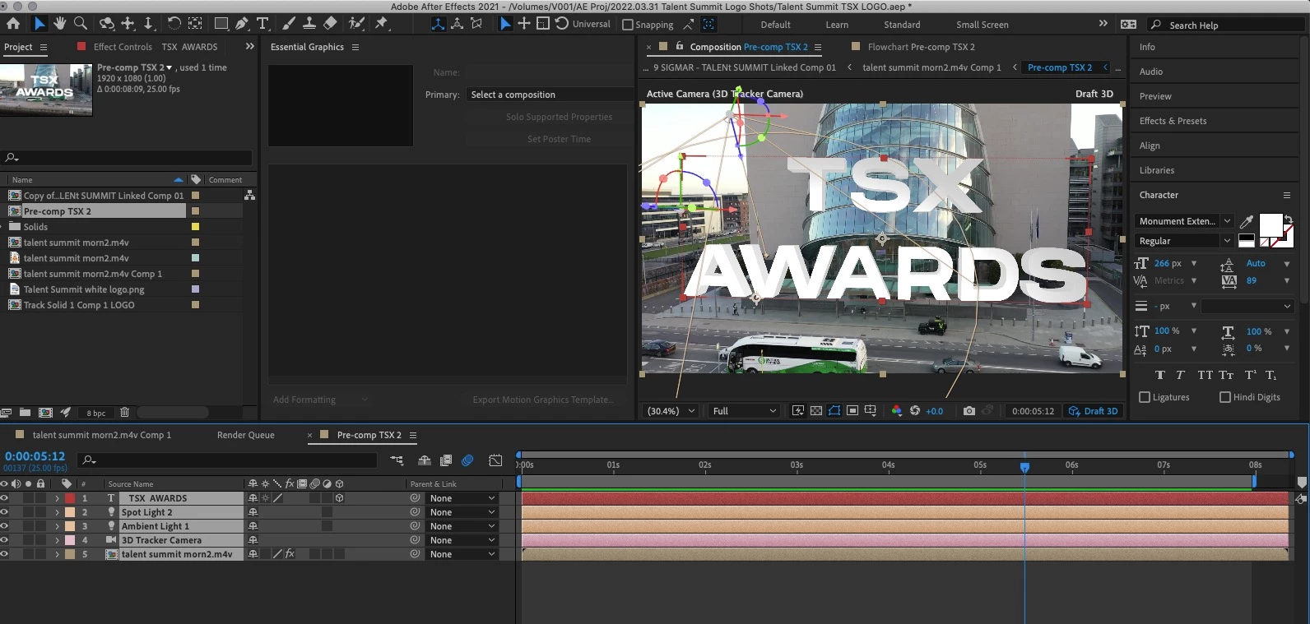The image size is (1310, 624).
Task: Open the Monument Extended font family dropdown
Action: [x=1184, y=221]
